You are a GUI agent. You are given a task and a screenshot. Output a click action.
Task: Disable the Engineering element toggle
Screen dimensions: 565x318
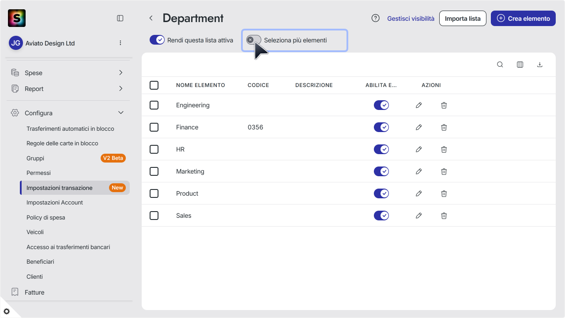[381, 105]
